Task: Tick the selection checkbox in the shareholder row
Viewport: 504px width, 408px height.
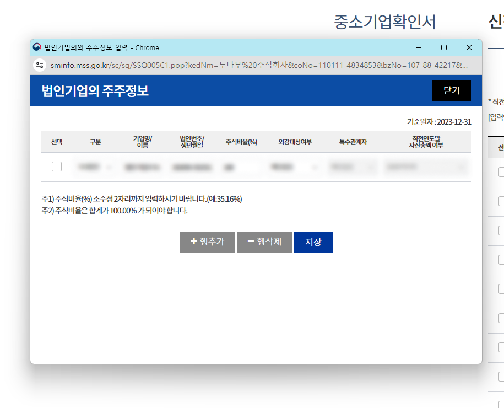Action: (x=57, y=167)
